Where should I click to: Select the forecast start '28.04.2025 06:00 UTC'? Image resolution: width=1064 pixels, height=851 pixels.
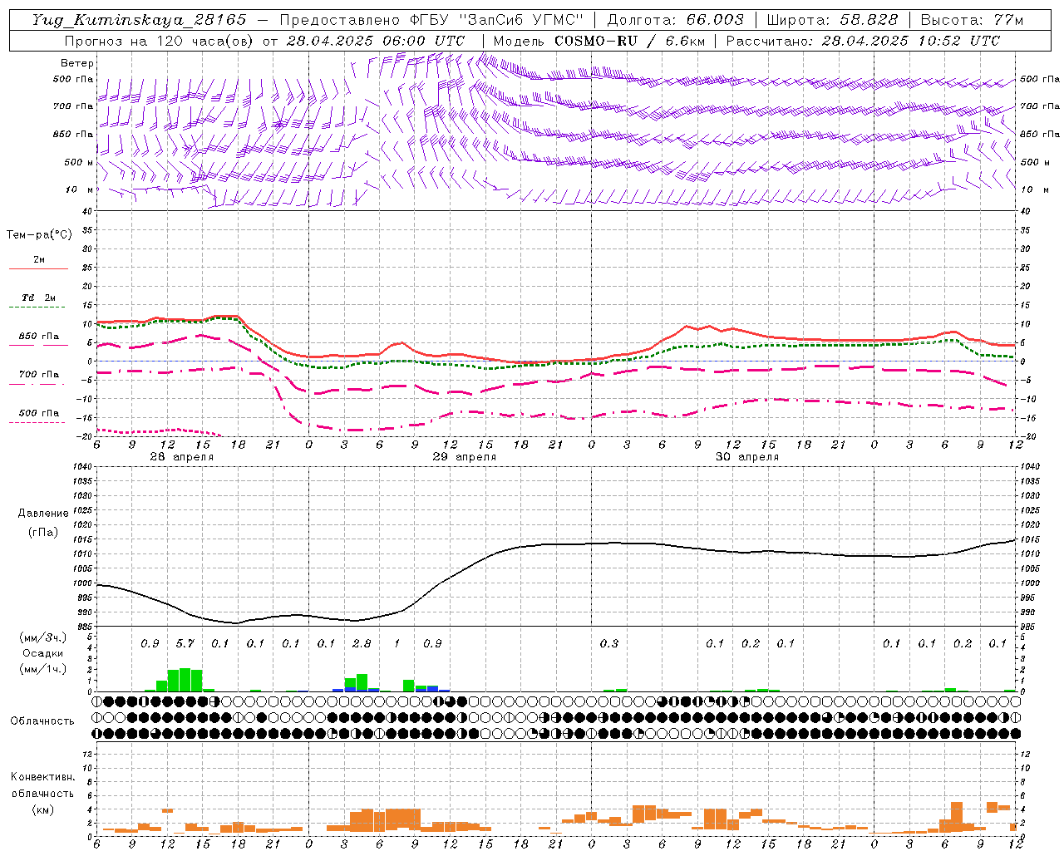tap(375, 41)
